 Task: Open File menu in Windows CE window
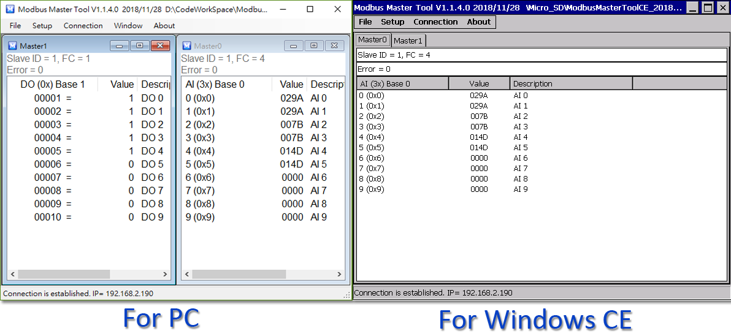pyautogui.click(x=365, y=22)
